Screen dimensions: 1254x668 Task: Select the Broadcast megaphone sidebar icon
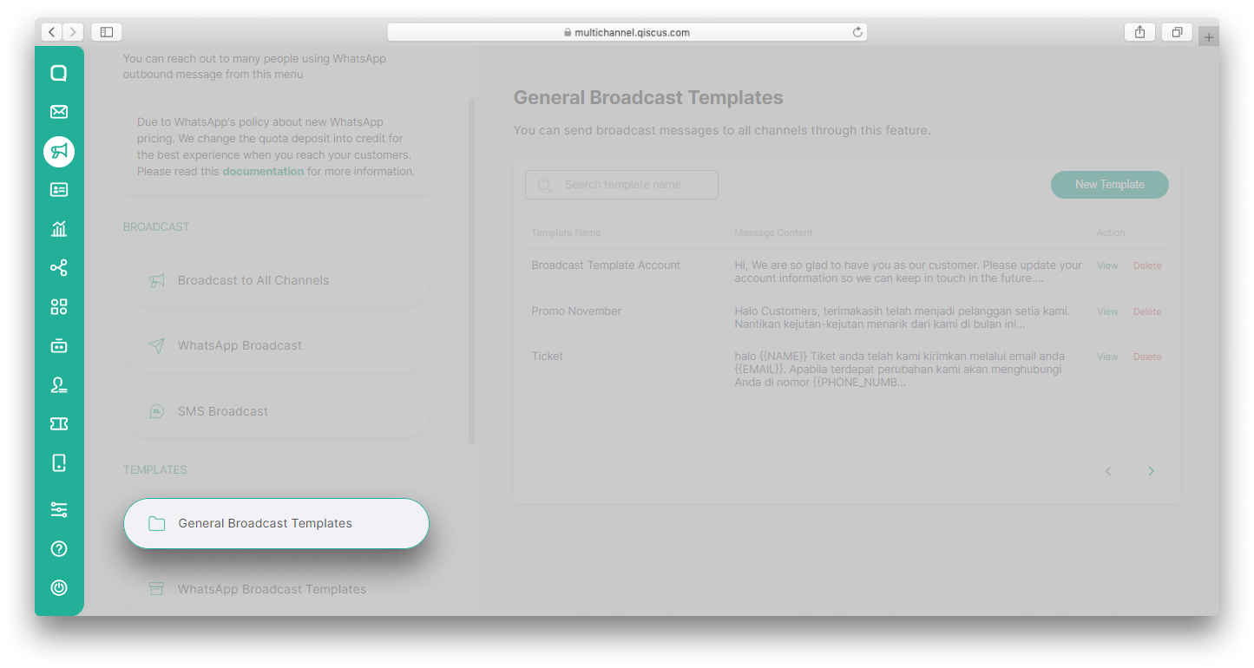point(59,152)
